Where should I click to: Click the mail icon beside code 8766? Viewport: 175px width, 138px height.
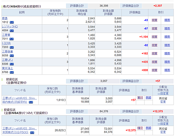click(x=12, y=72)
